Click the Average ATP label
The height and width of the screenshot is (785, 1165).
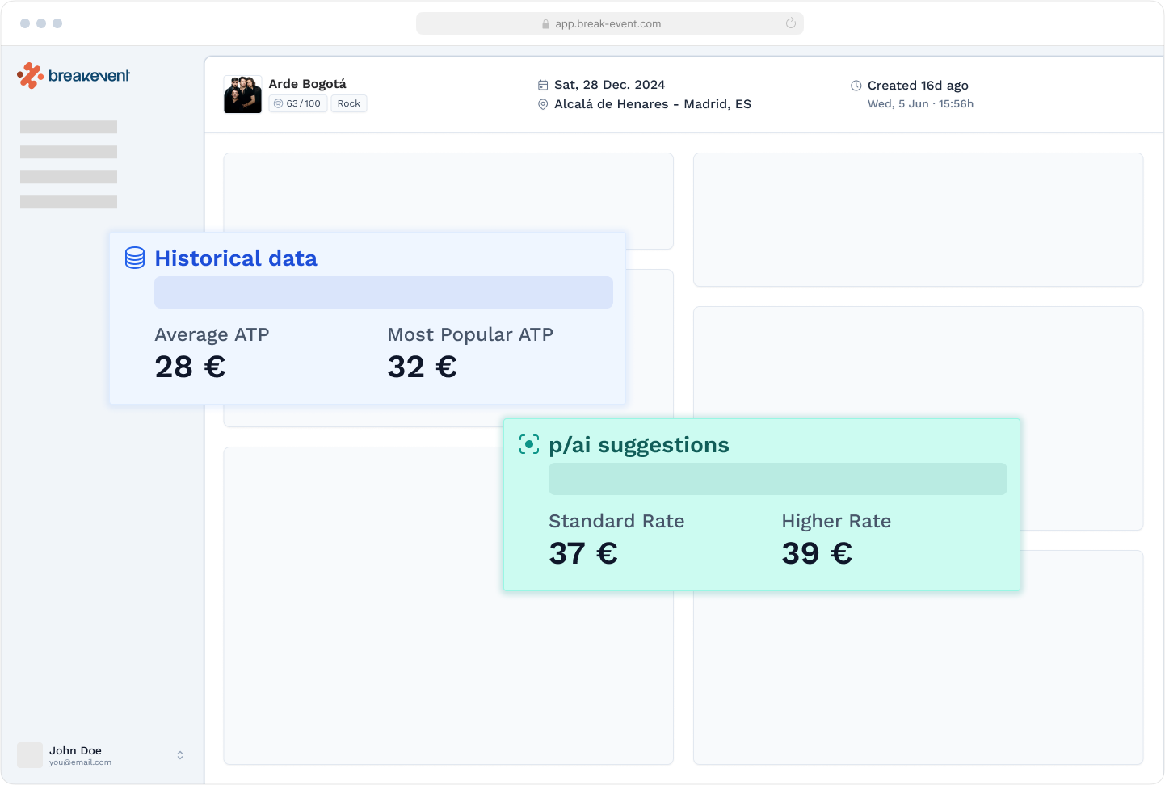(x=212, y=334)
